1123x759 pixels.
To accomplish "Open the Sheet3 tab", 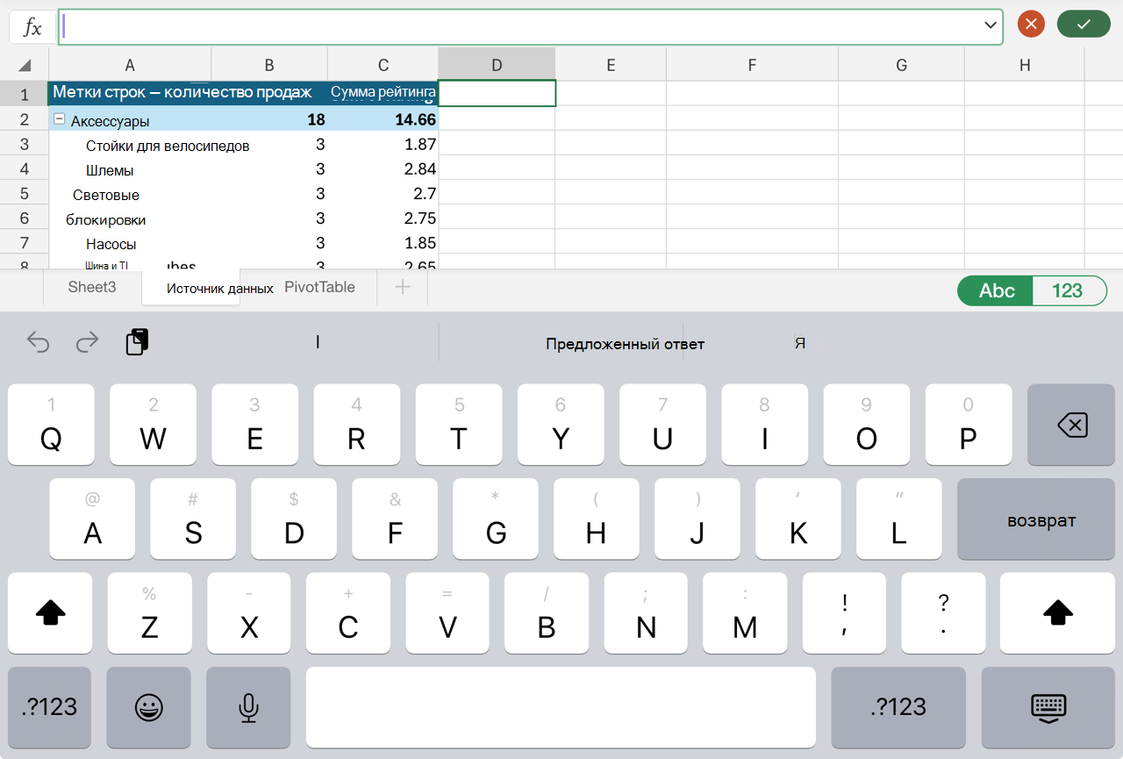I will pos(92,287).
